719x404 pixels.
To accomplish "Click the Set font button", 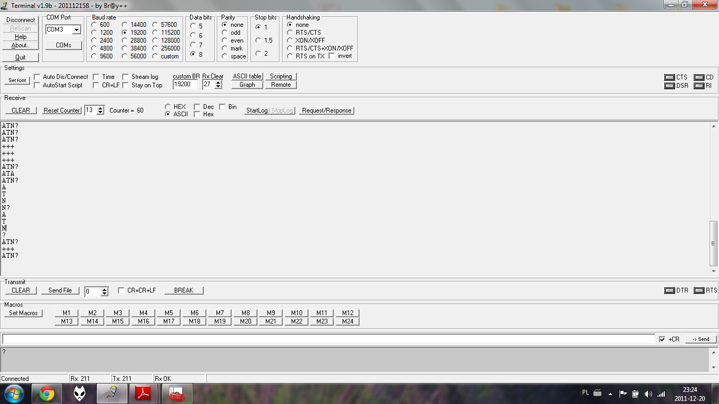I will 17,80.
